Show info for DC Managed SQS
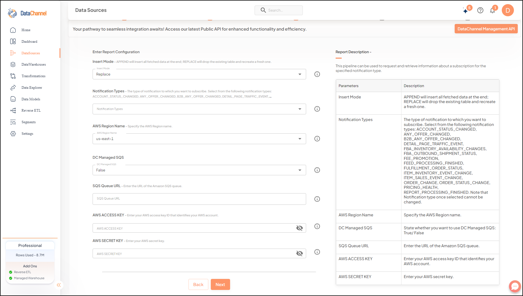This screenshot has width=523, height=296. click(x=317, y=170)
